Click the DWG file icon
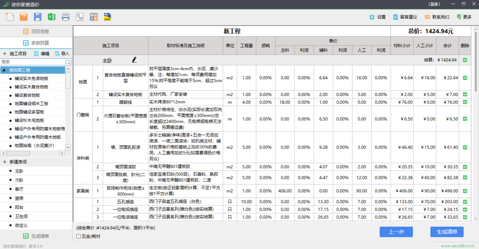 tap(107, 17)
